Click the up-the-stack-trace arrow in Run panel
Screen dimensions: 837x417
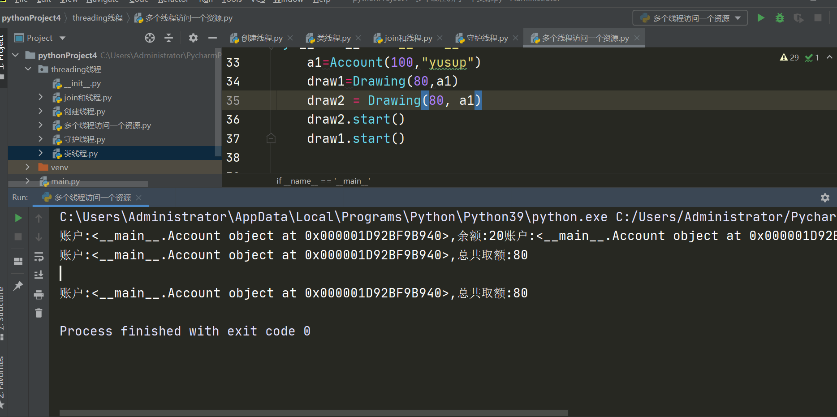[39, 218]
